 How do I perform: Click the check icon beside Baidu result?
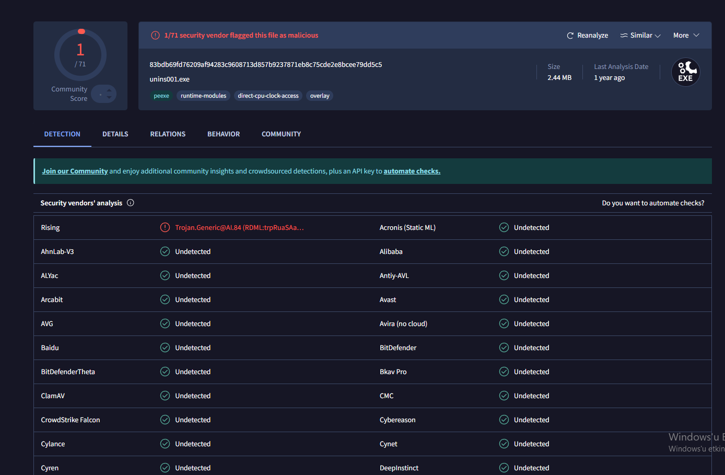(x=165, y=347)
